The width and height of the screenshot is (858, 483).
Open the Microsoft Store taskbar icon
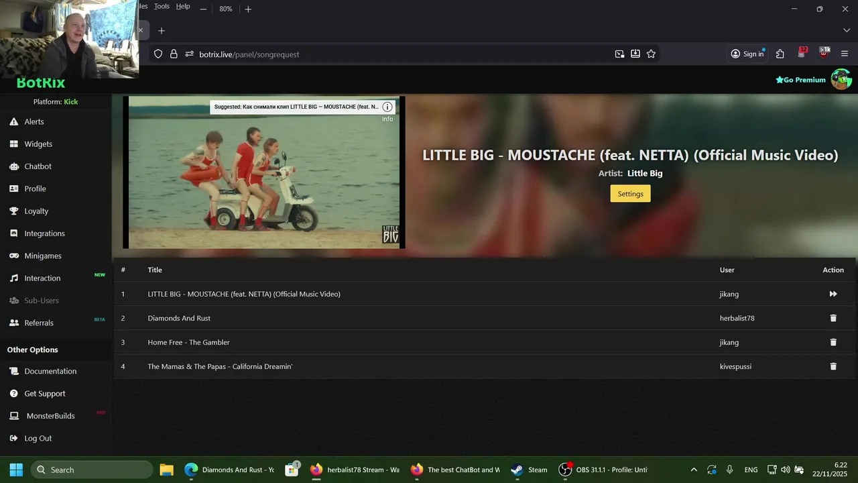[x=292, y=470]
